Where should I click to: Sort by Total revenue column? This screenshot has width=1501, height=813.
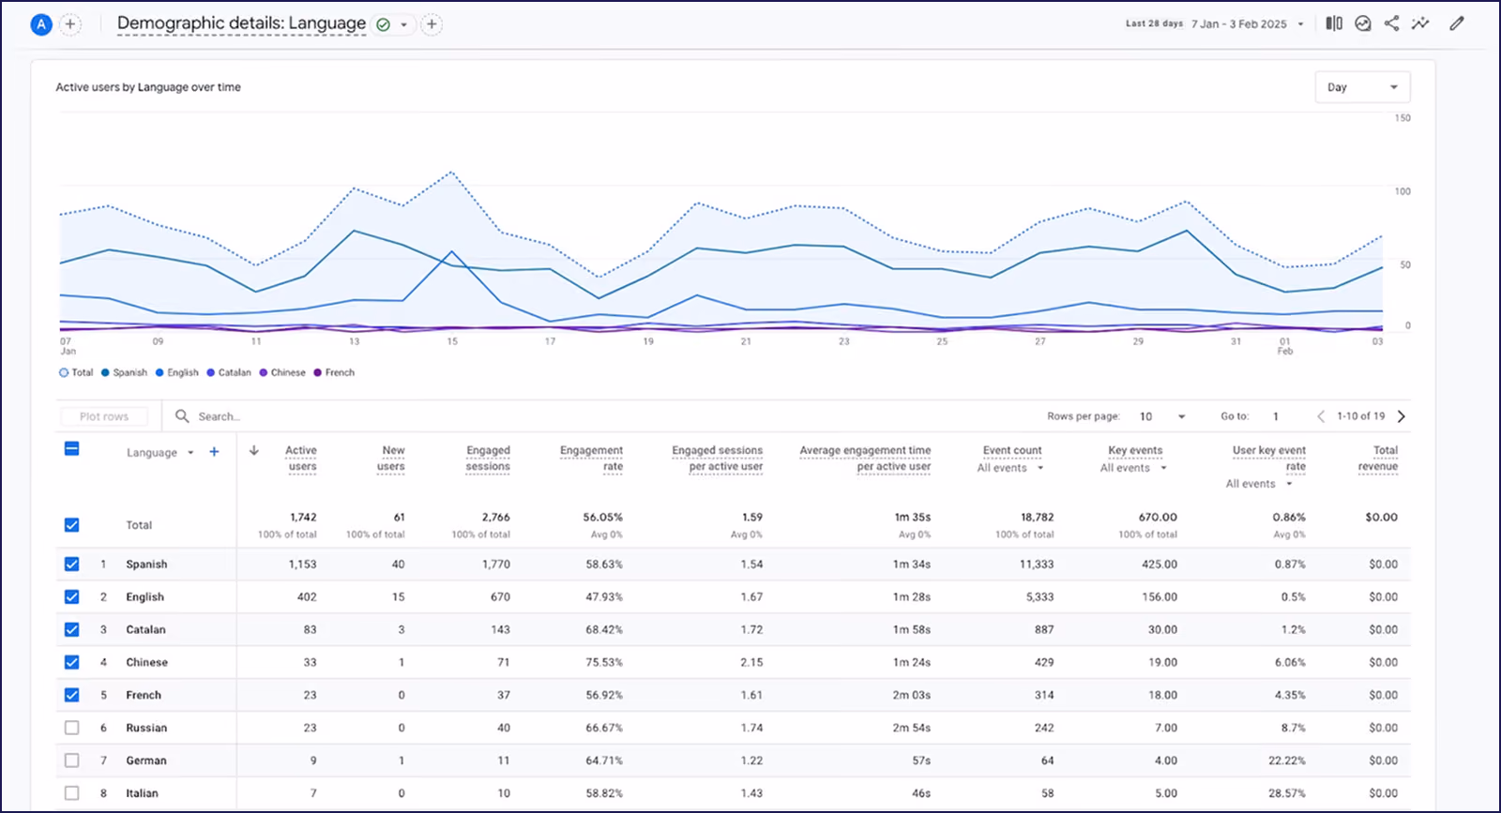[x=1378, y=459]
